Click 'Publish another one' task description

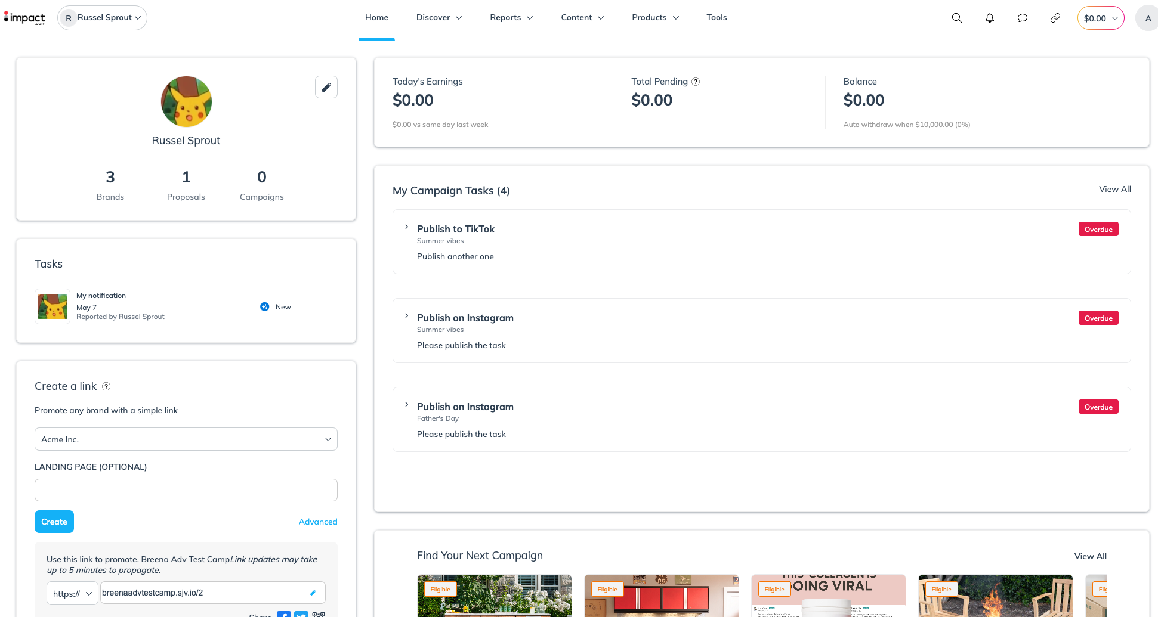click(455, 256)
